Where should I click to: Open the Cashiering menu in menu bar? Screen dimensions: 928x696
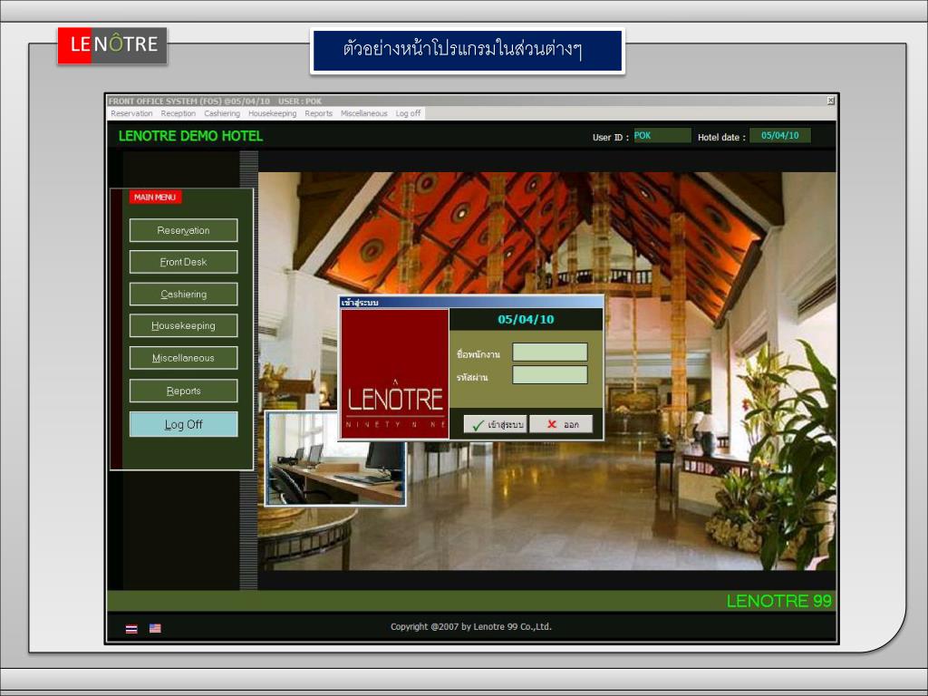pos(222,113)
